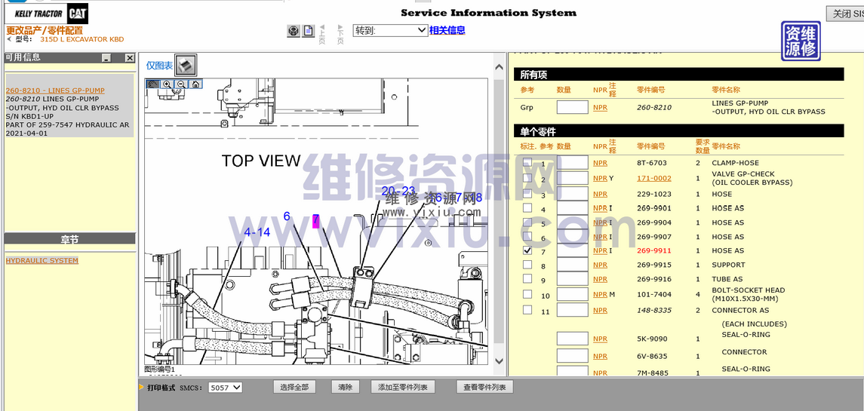Click the zoom in magnifier icon
The height and width of the screenshot is (411, 864).
click(x=167, y=84)
